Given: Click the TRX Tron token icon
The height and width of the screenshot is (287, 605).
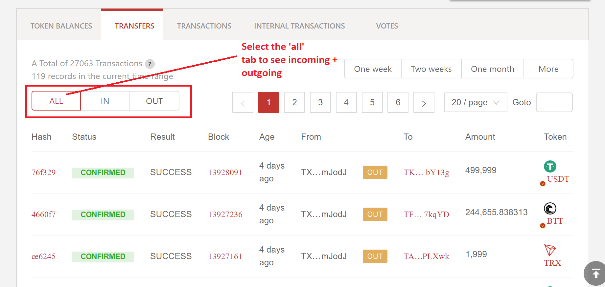Looking at the screenshot, I should click(550, 250).
